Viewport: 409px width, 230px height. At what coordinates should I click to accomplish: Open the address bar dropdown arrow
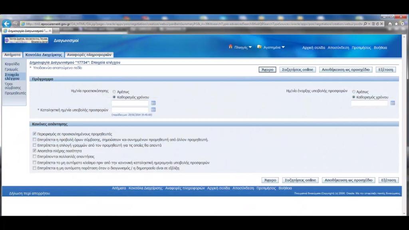point(369,24)
